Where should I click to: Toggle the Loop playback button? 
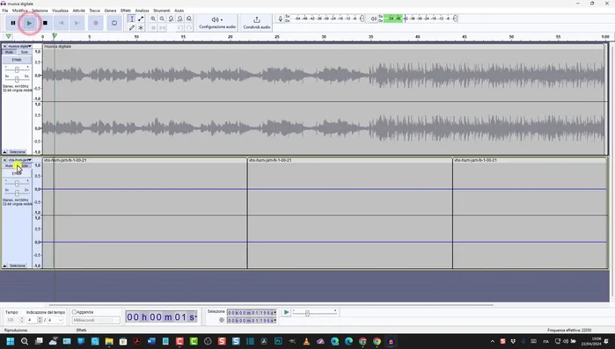coord(114,23)
